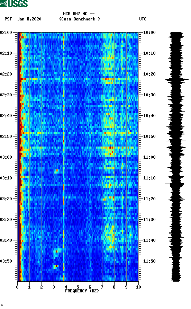Click the '6' frequency axis tick label
Viewport: 191px width, 309px height.
coord(90,287)
